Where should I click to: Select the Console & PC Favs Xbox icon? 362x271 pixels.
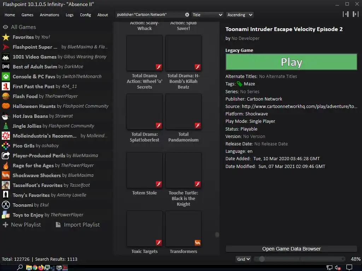[6, 77]
